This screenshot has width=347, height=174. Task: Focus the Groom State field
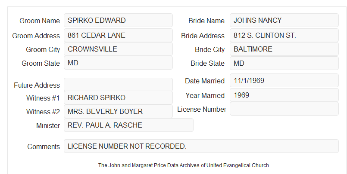(118, 63)
